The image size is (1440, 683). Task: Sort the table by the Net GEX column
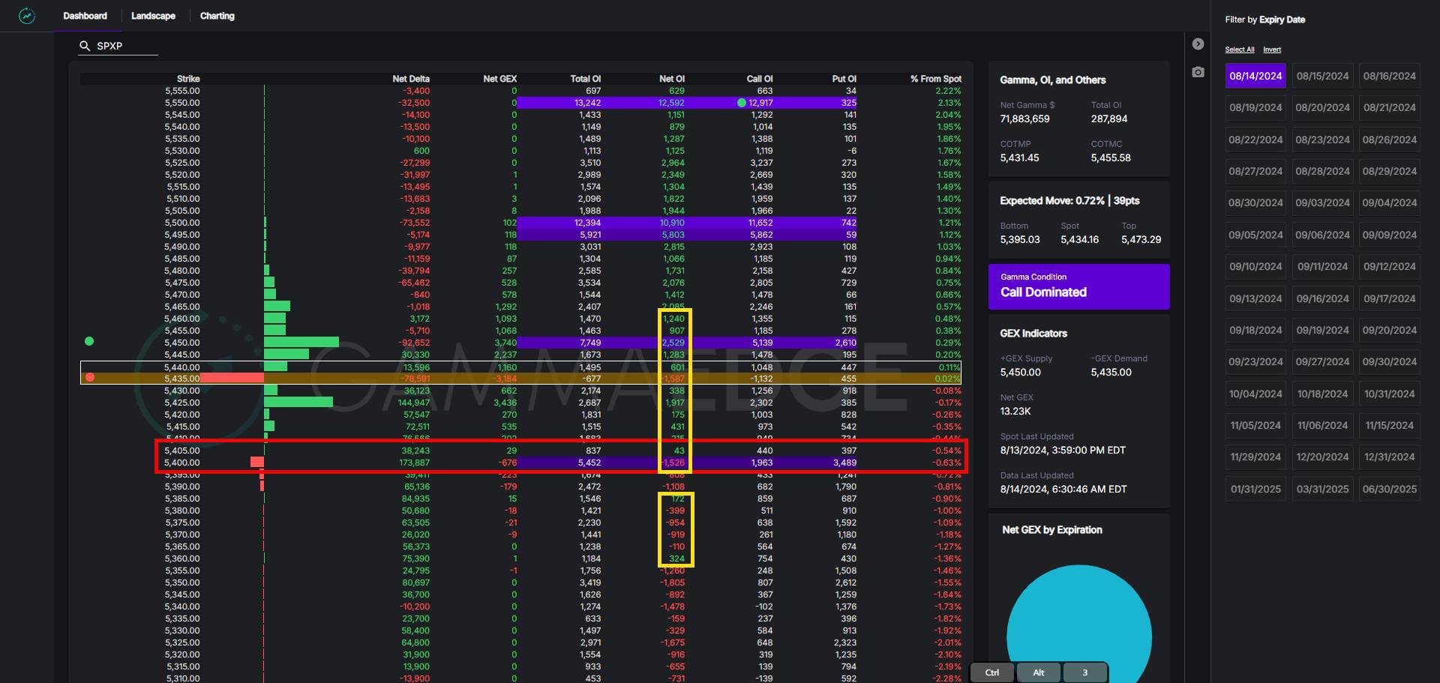tap(499, 79)
